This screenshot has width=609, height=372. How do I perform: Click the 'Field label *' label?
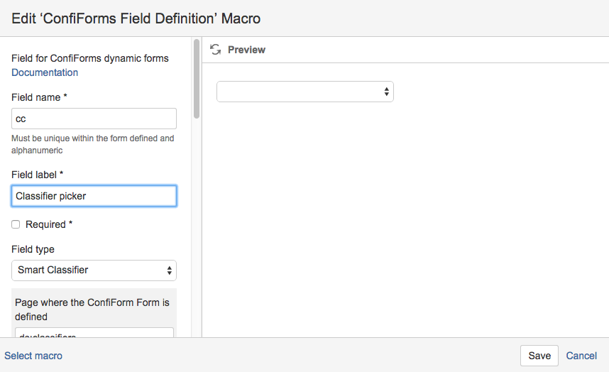38,175
